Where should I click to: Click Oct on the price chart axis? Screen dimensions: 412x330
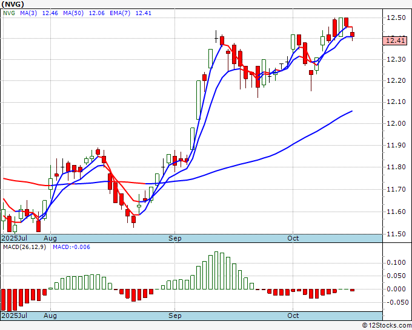[x=293, y=238]
